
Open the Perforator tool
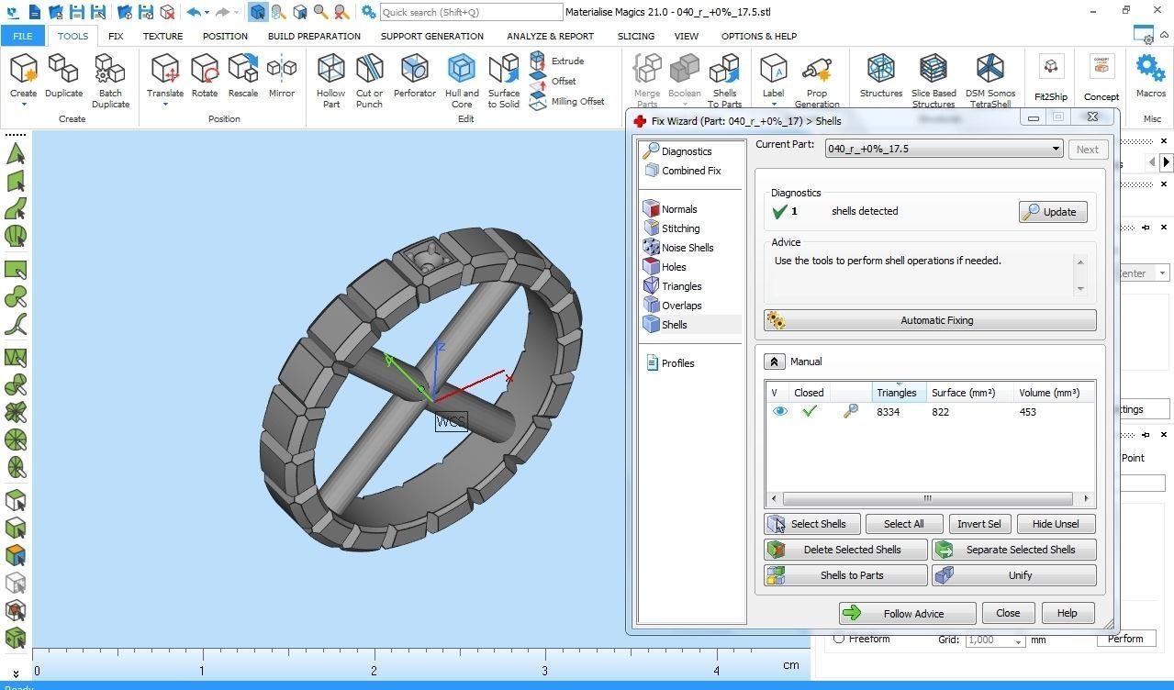point(415,76)
